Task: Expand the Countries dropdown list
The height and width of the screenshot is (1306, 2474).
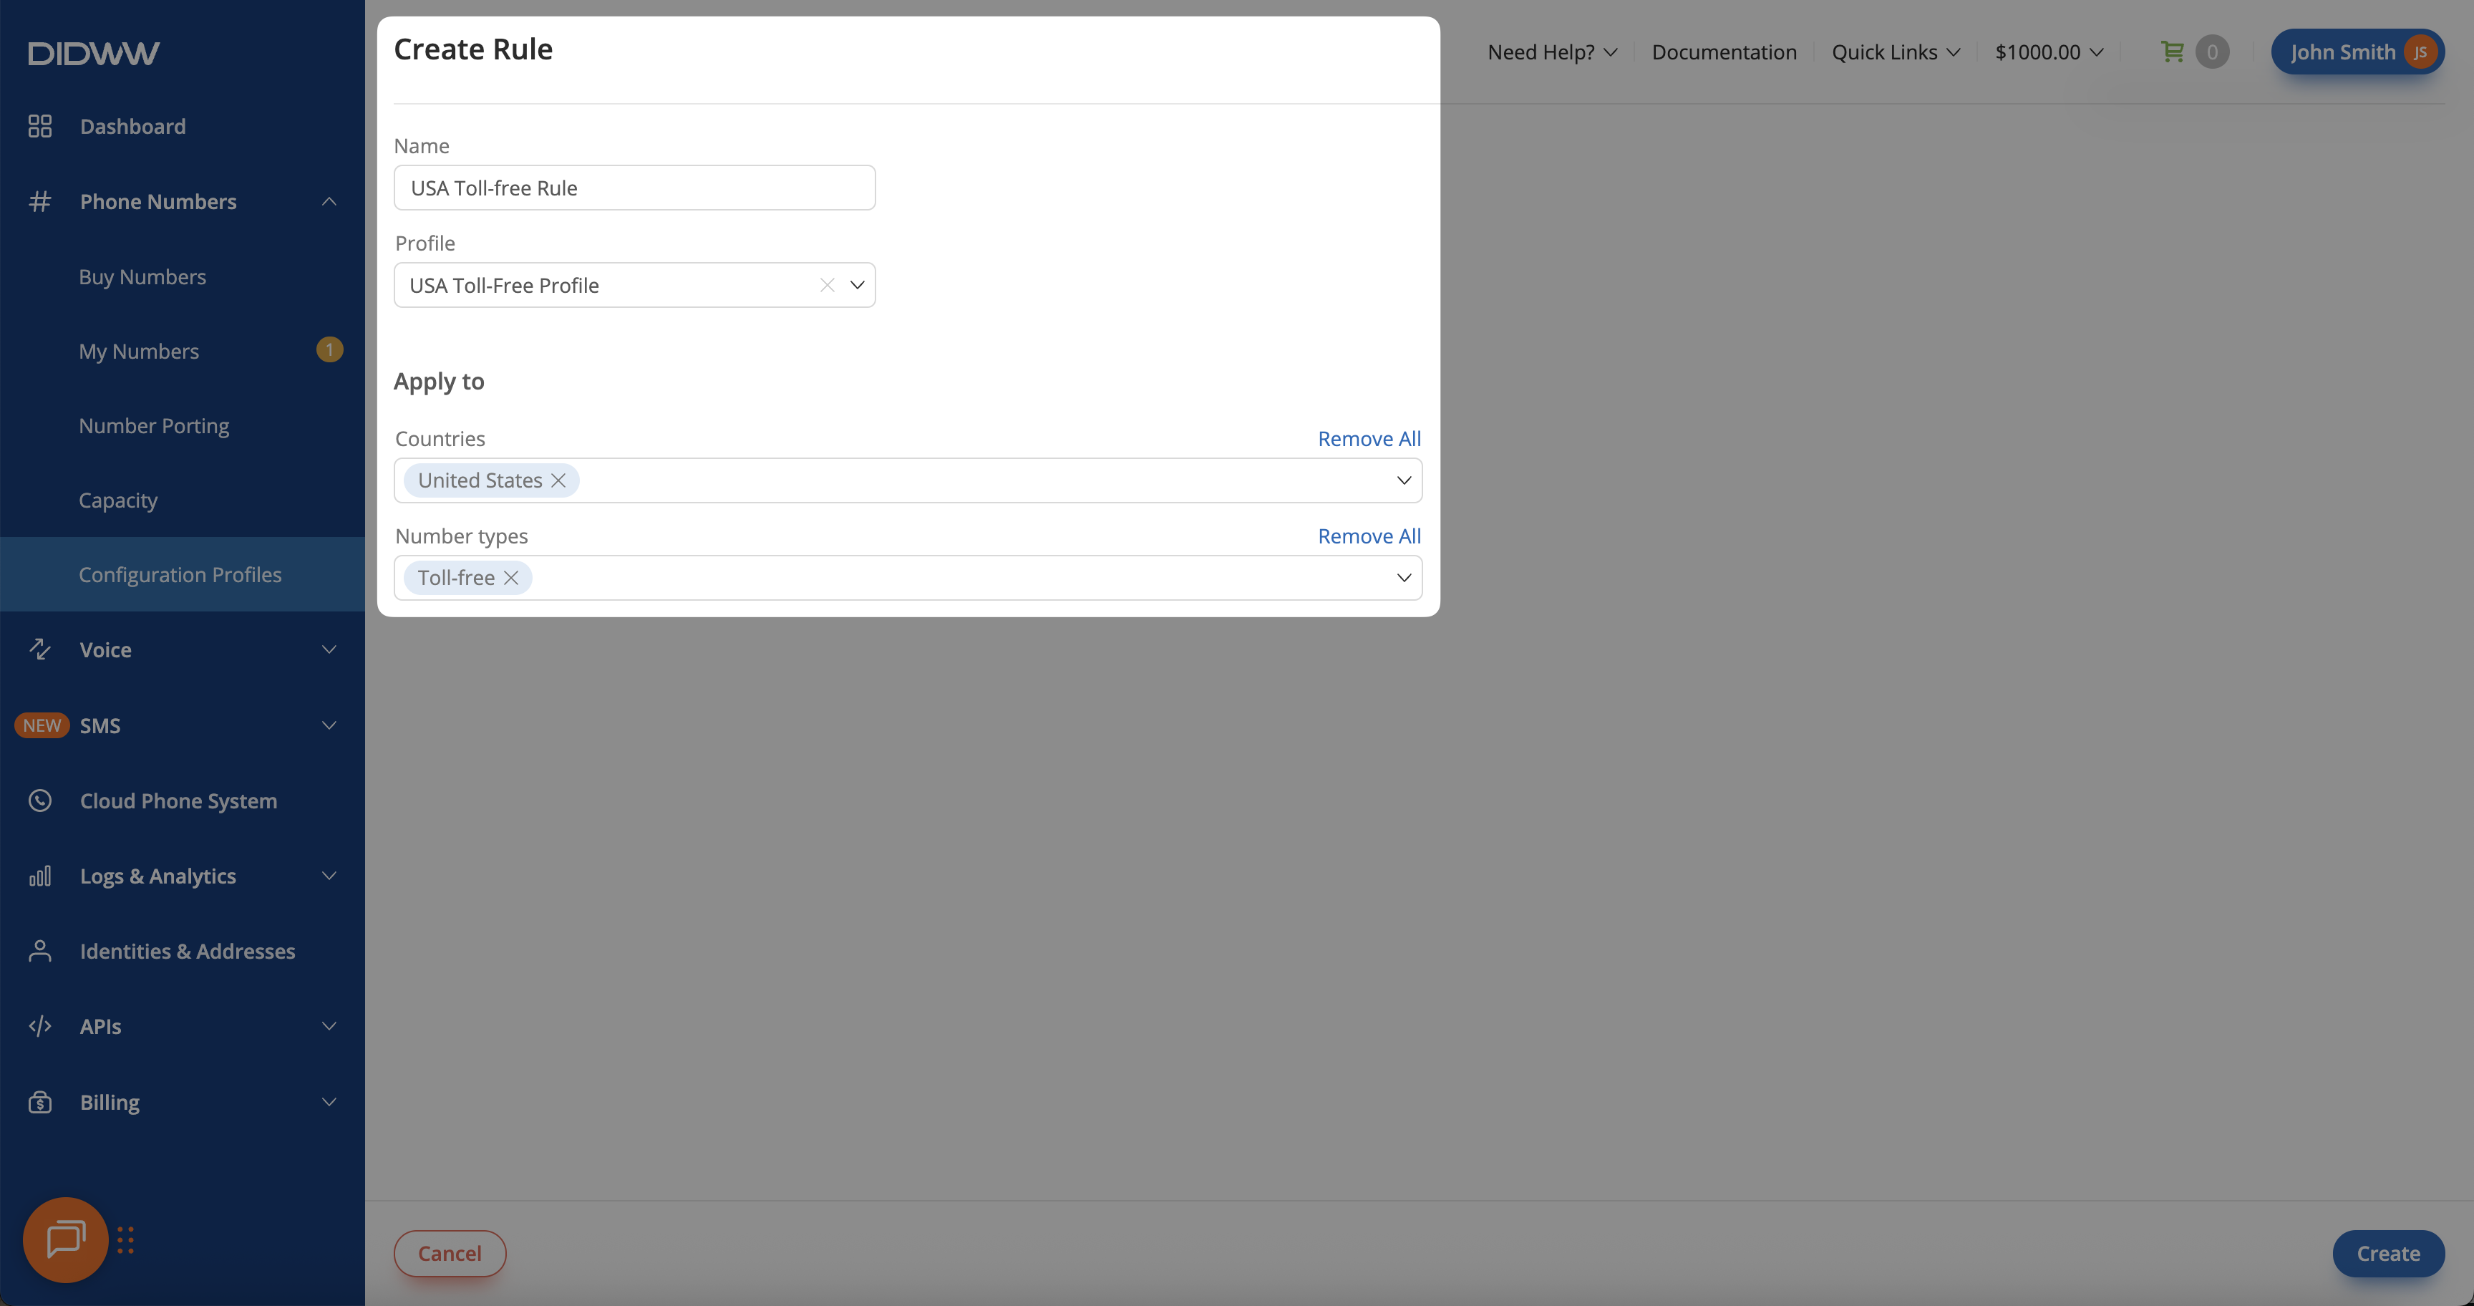Action: 1403,480
